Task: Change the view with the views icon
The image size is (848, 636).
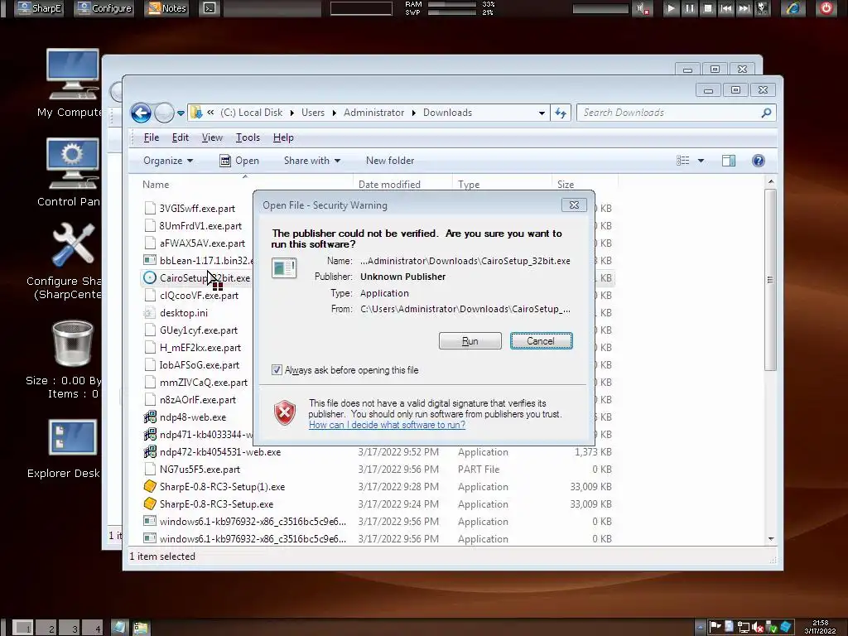Action: click(683, 161)
